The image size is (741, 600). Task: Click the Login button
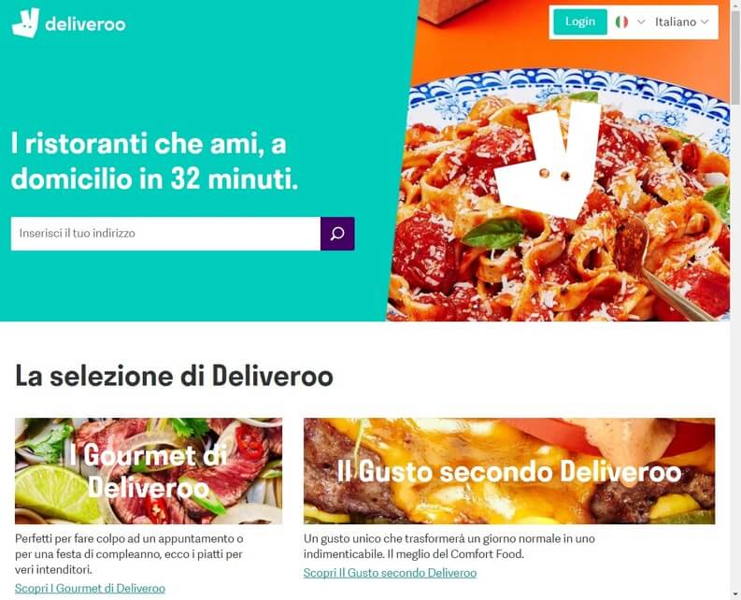(x=580, y=21)
